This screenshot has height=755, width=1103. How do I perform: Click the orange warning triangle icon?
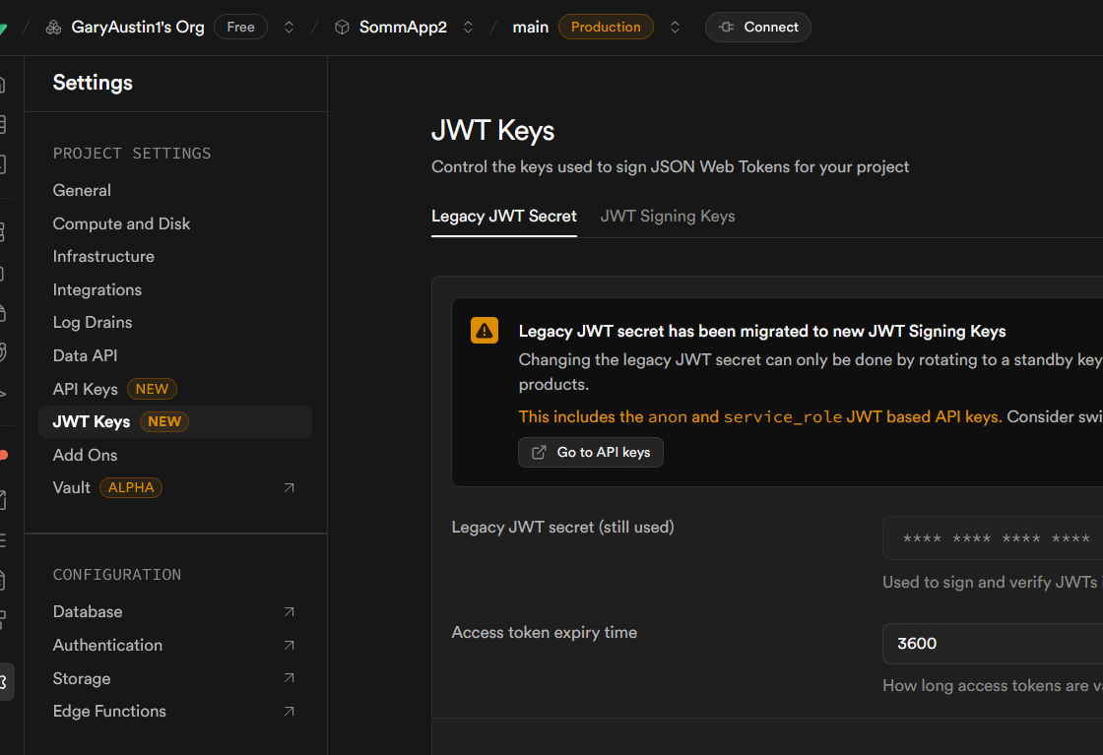coord(485,331)
